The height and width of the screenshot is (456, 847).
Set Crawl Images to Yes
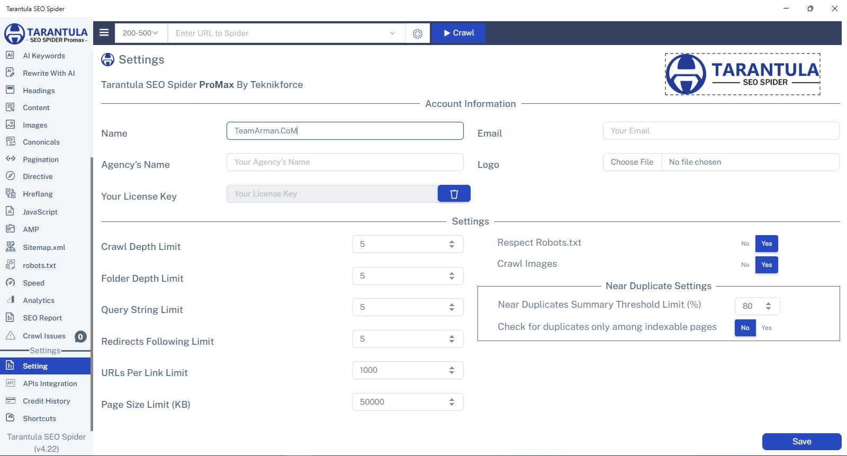click(767, 265)
